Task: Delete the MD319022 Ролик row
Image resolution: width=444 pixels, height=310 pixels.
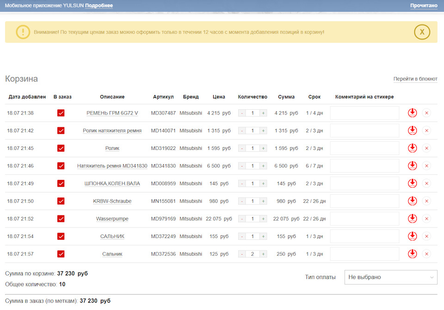Action: 426,148
